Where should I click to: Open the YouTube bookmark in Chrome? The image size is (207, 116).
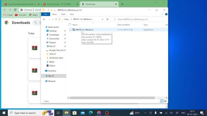pyautogui.click(x=21, y=15)
